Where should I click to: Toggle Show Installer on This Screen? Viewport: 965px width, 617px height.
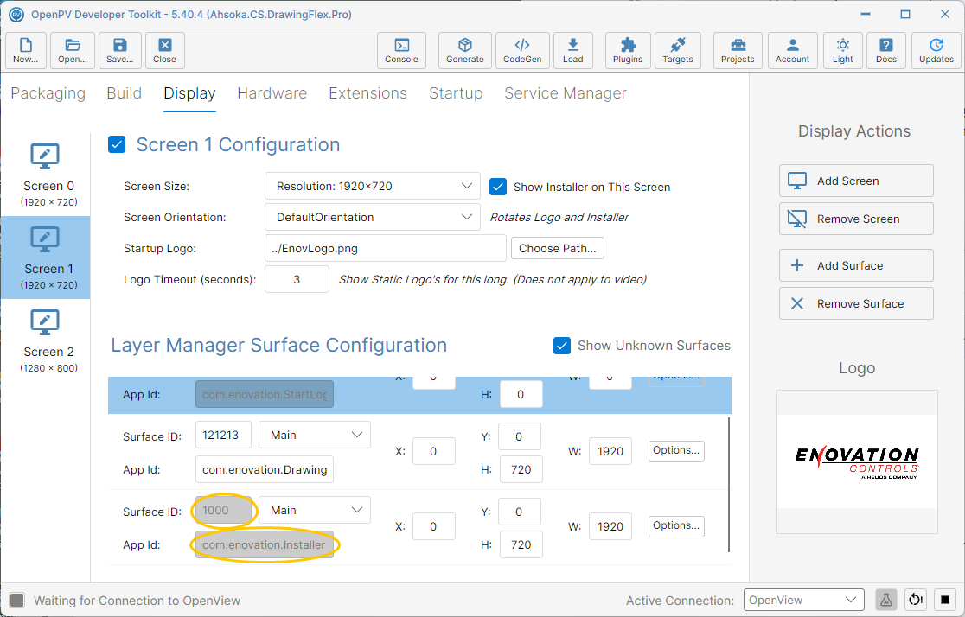[498, 187]
